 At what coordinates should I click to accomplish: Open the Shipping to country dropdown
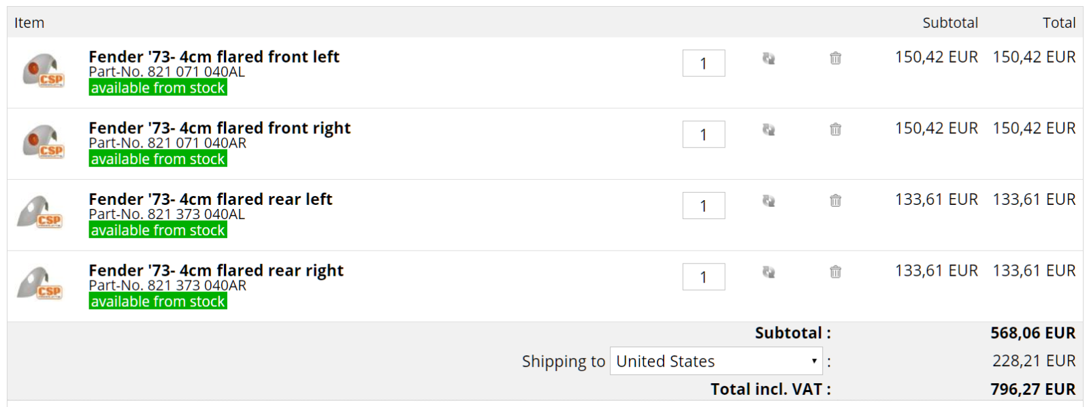click(x=716, y=361)
